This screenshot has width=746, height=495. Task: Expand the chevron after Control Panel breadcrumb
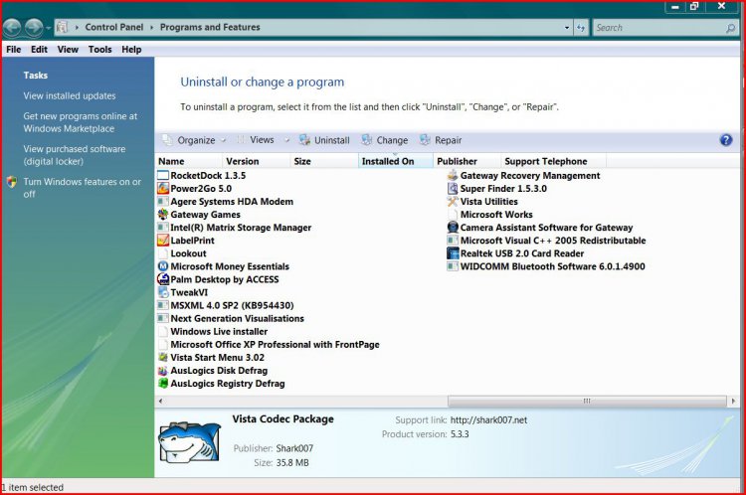[x=152, y=28]
